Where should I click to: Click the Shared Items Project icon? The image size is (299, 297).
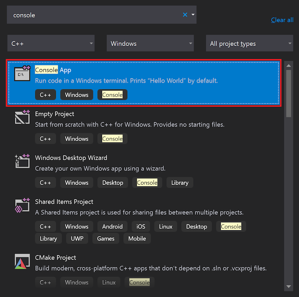(x=22, y=205)
